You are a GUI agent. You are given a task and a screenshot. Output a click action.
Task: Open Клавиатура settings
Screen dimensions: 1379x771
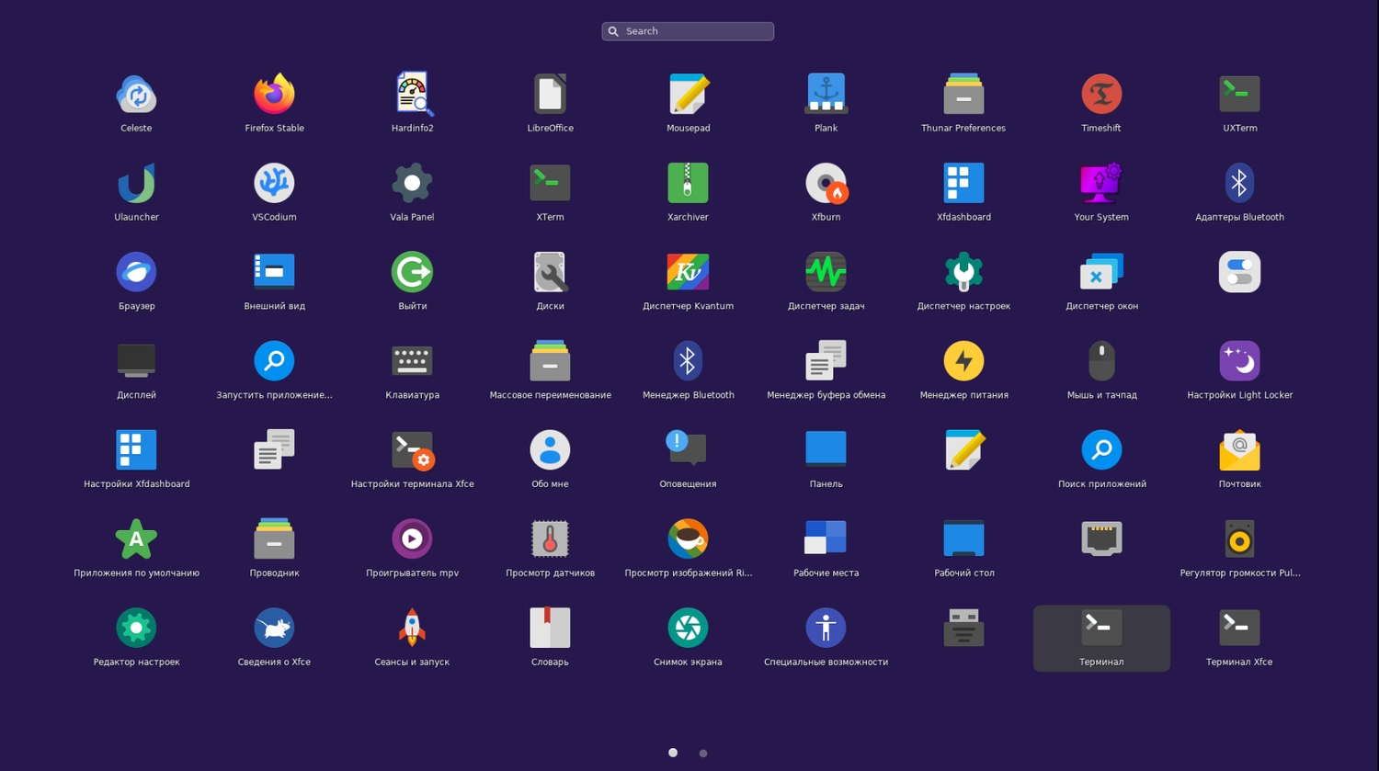[x=412, y=361]
